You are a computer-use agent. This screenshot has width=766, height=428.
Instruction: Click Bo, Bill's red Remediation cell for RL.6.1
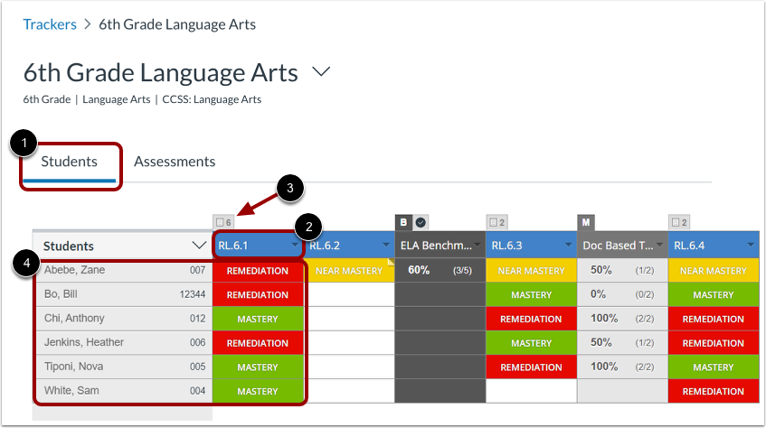pyautogui.click(x=258, y=294)
